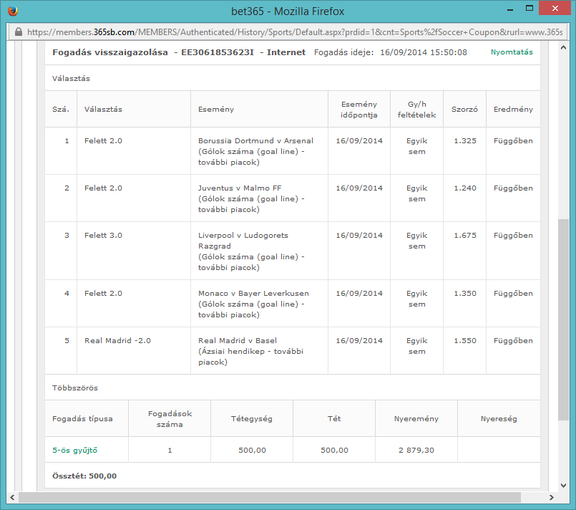576x510 pixels.
Task: Click the horizontal scrollbar right arrow
Action: (x=551, y=498)
